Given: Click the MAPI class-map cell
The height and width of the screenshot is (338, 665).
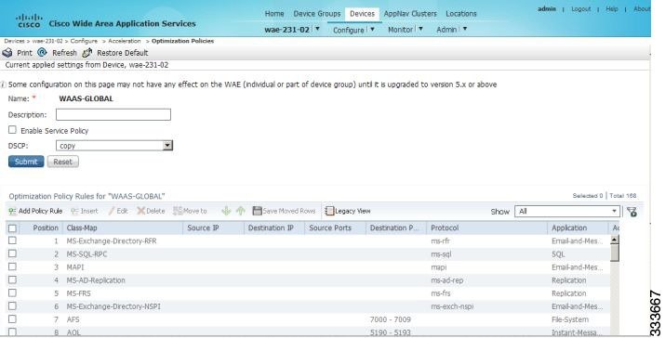Looking at the screenshot, I should (x=75, y=267).
